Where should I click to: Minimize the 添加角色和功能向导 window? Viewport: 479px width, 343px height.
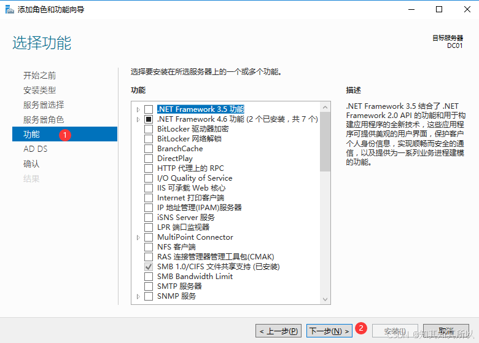[411, 9]
